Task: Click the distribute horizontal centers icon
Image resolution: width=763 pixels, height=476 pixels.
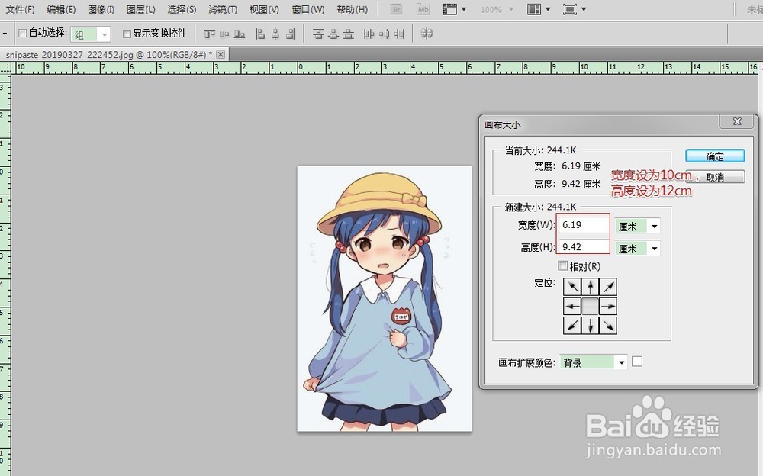Action: [x=385, y=34]
